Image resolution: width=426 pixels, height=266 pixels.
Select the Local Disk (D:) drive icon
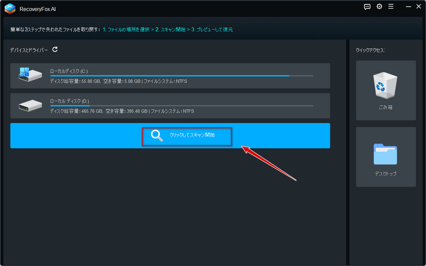pyautogui.click(x=30, y=105)
